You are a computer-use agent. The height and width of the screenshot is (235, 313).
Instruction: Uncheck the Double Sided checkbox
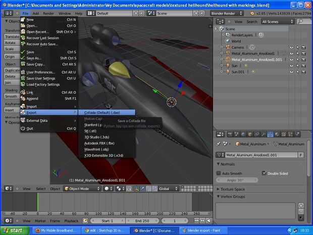264,173
